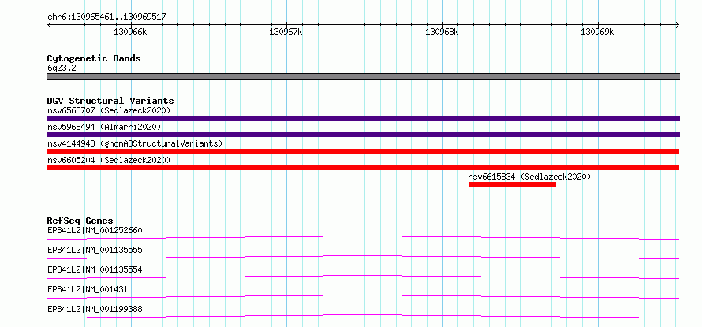
Task: Click the red bar for nsv4144948
Action: tap(363, 151)
